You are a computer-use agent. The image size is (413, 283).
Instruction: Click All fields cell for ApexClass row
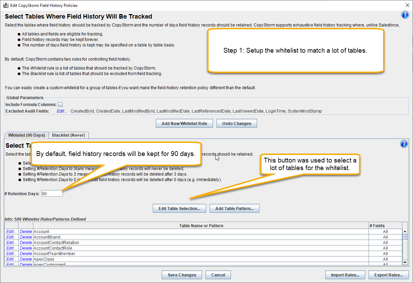click(x=385, y=259)
